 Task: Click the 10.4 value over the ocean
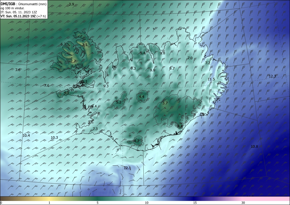[26, 136]
